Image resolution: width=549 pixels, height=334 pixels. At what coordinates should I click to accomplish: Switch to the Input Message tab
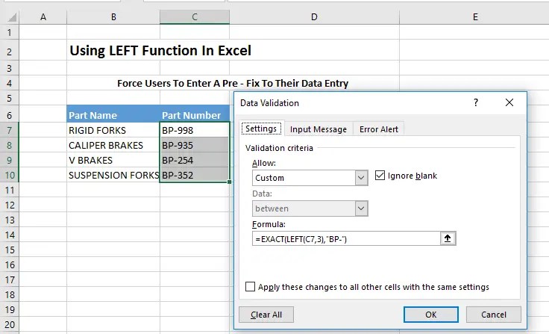click(x=319, y=129)
